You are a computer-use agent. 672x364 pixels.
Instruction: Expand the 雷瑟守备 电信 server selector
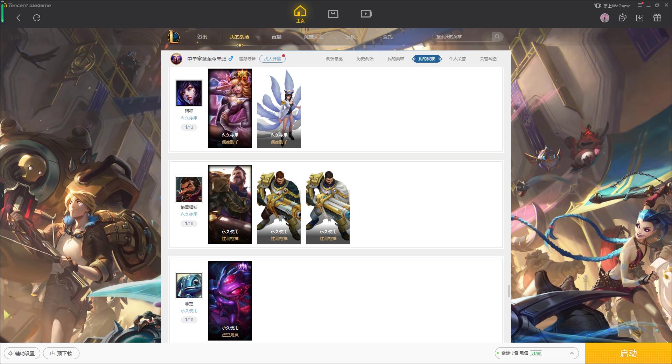click(537, 353)
